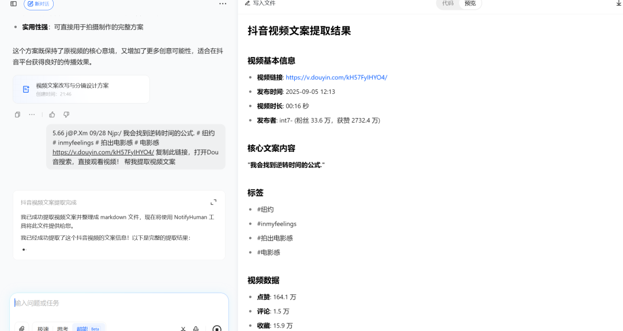Click the #电影感 tag in the list
Viewport: 623px width, 331px height.
coord(268,252)
